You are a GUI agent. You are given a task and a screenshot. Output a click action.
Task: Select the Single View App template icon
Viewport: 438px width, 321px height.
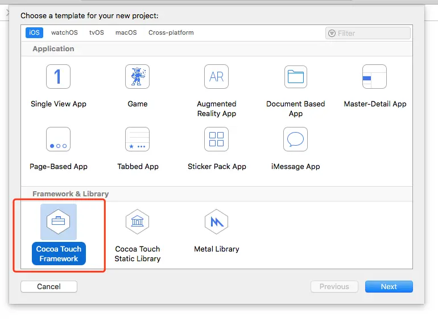[58, 76]
